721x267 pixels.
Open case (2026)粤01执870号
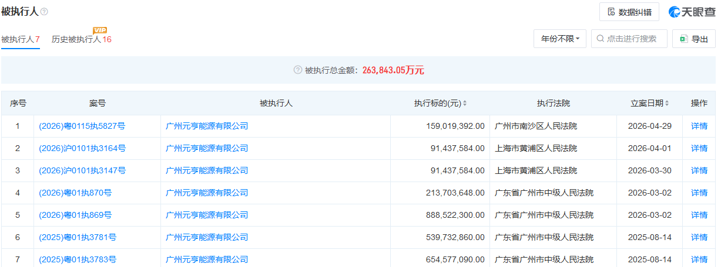75,193
